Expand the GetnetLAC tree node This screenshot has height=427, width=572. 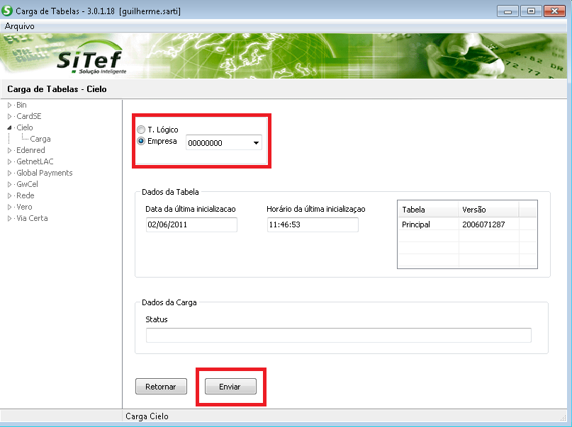[x=10, y=161]
